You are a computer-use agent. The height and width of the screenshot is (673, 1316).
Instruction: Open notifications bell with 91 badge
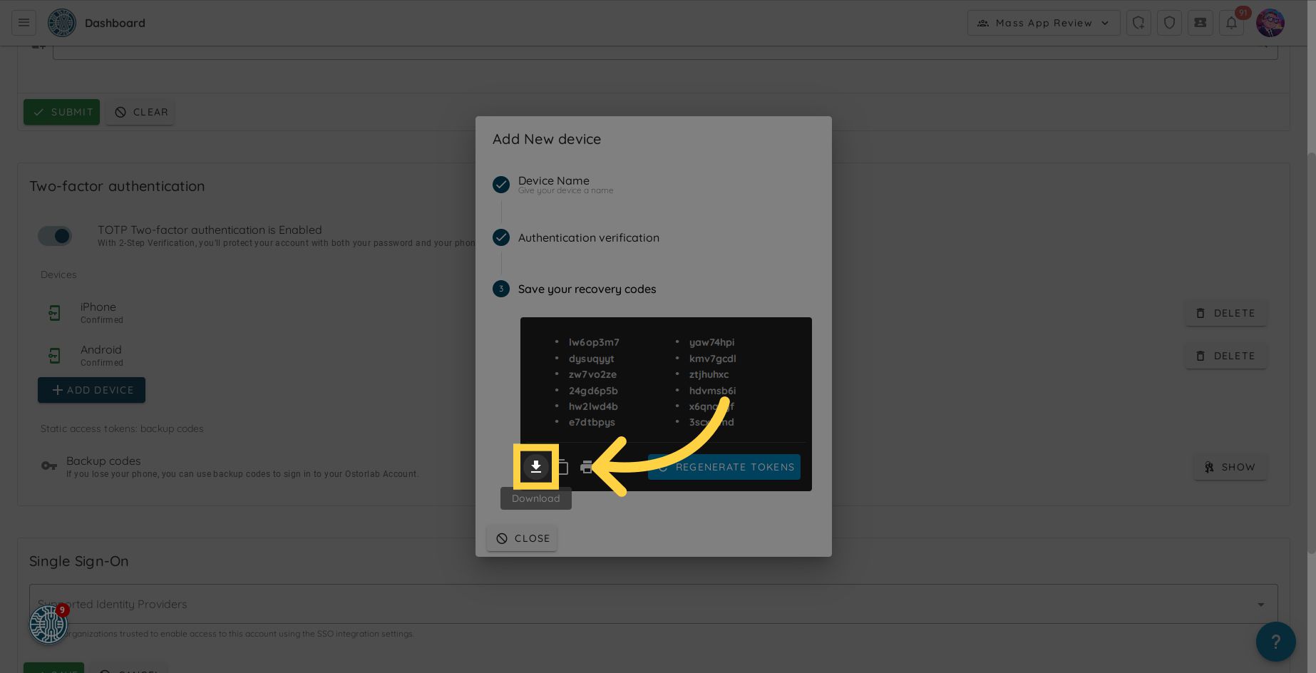[1231, 23]
